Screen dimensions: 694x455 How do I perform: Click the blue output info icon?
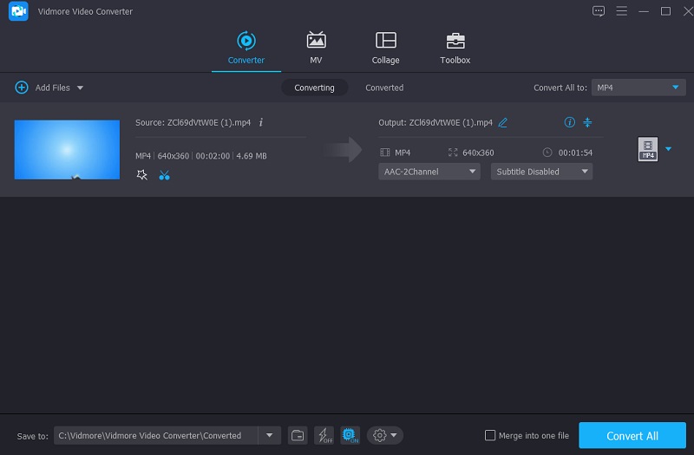point(570,122)
